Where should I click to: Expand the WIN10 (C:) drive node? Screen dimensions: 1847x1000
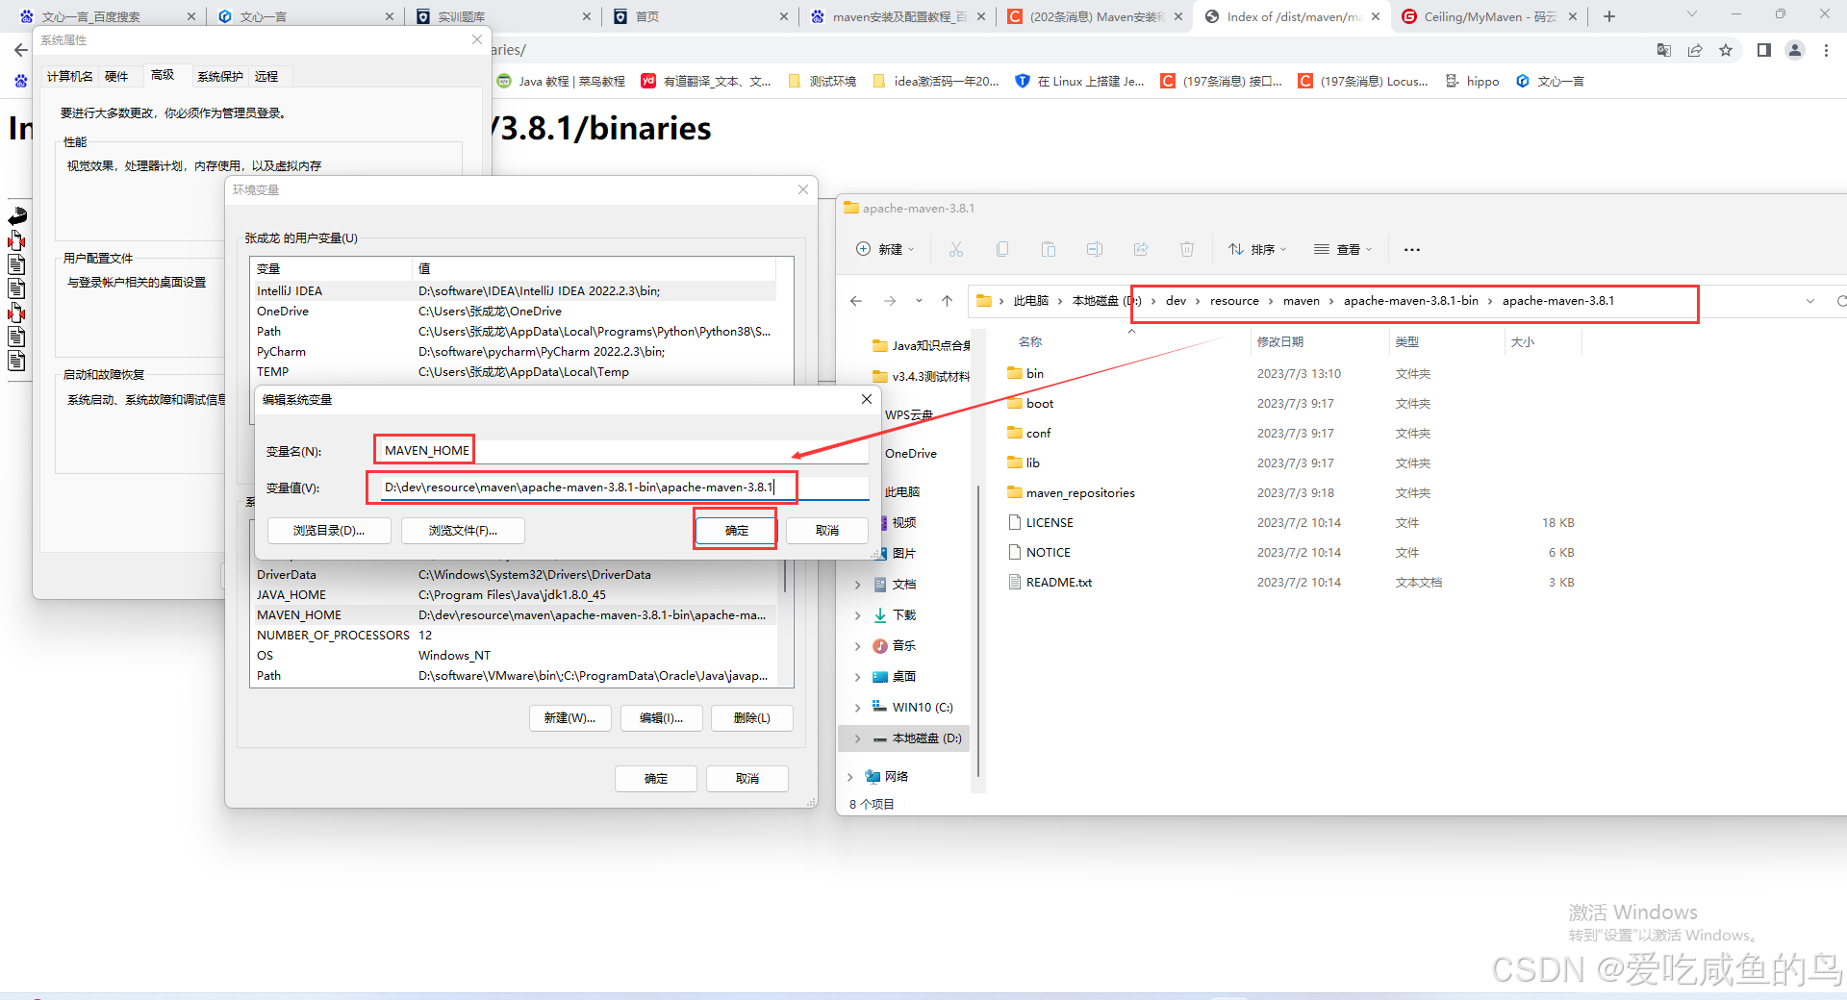(x=857, y=707)
